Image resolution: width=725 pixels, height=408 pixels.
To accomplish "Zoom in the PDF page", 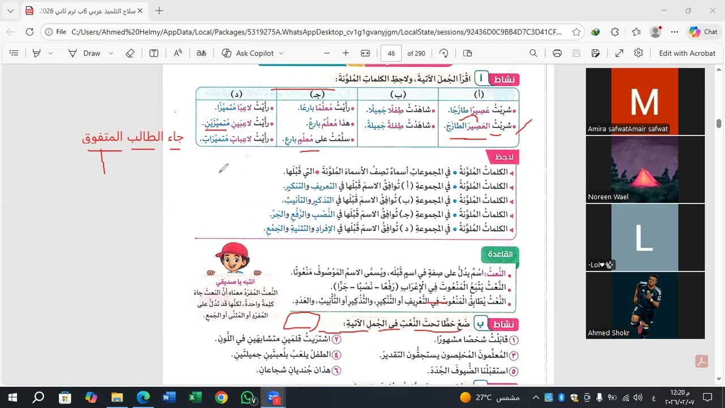I will point(346,53).
